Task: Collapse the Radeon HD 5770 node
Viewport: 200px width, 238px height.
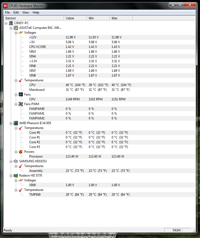Action: click(11, 176)
